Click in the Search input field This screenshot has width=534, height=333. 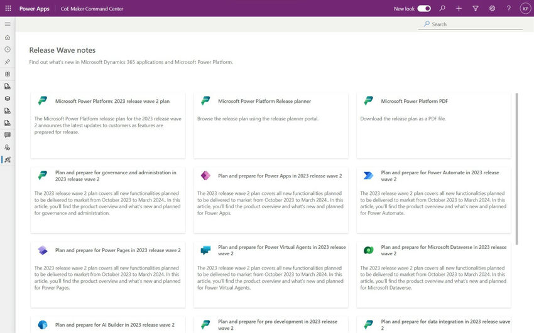[471, 24]
